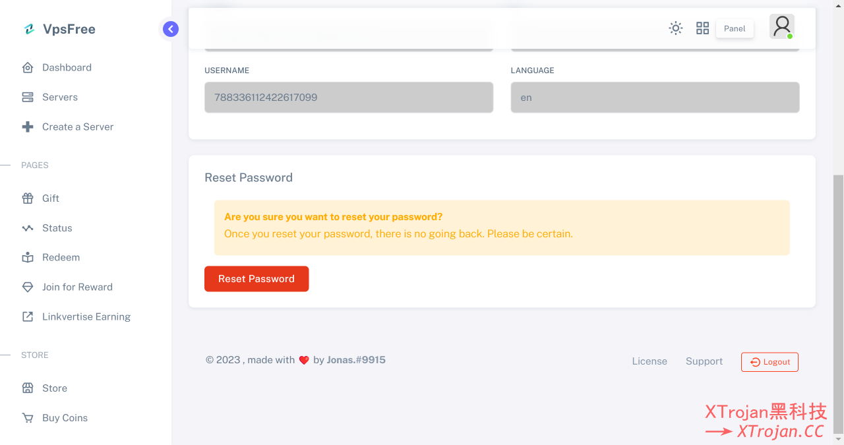Image resolution: width=844 pixels, height=445 pixels.
Task: Click the Logout button in footer
Action: click(x=769, y=362)
